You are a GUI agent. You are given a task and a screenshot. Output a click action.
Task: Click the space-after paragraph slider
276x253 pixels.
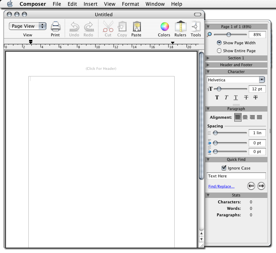(x=230, y=152)
